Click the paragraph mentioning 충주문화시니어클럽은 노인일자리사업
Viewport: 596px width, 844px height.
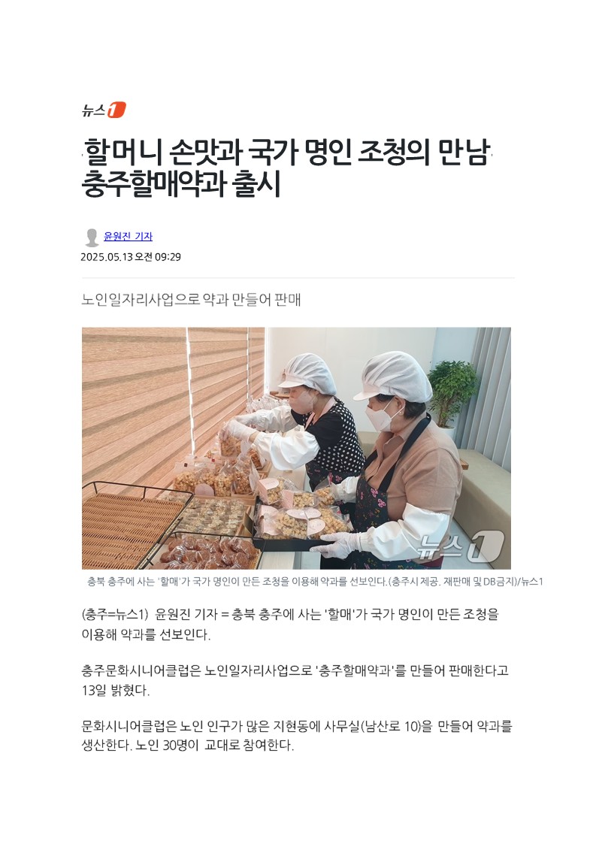click(x=295, y=680)
